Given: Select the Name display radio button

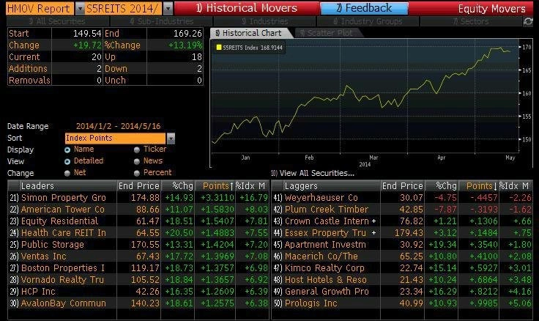Looking at the screenshot, I should (67, 150).
